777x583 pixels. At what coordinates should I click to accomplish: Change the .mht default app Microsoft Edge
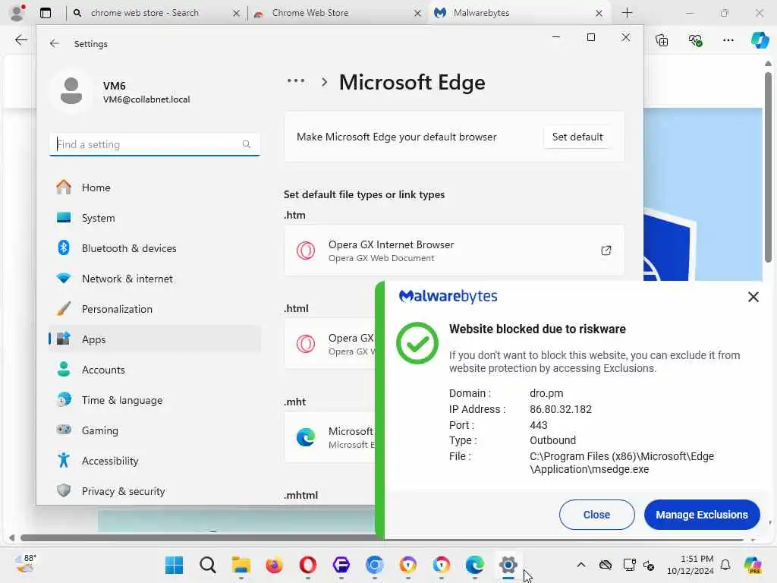click(329, 437)
